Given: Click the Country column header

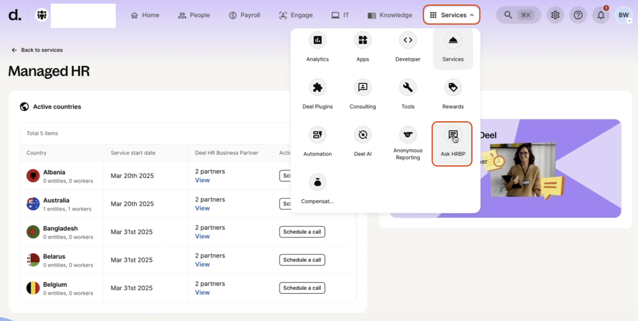Looking at the screenshot, I should (36, 153).
